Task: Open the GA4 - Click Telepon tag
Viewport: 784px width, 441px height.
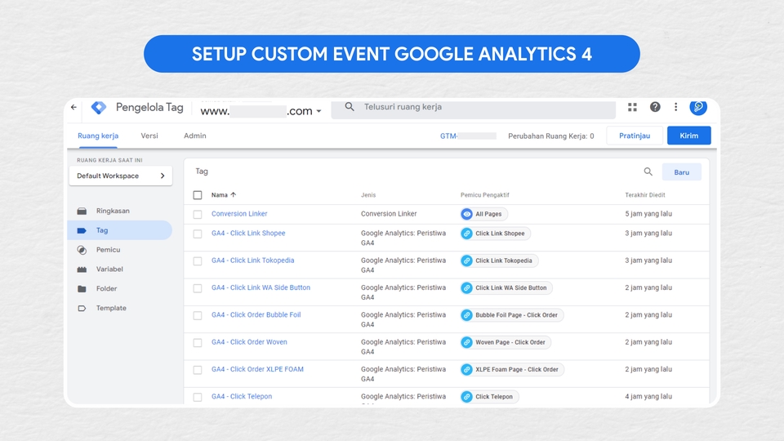Action: click(x=242, y=397)
